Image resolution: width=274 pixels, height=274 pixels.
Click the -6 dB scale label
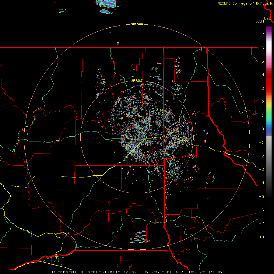262,210
